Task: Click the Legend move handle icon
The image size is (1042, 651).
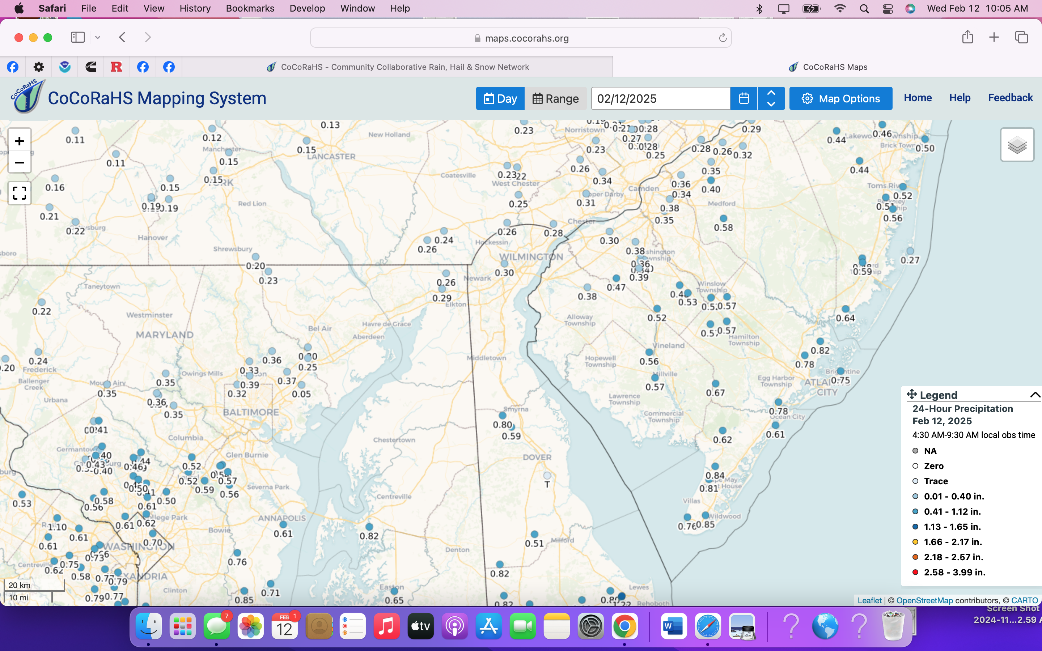Action: point(911,394)
